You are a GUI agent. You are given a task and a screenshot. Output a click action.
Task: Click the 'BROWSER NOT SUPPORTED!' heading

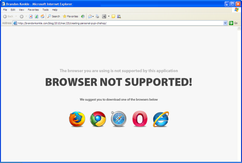119,82
